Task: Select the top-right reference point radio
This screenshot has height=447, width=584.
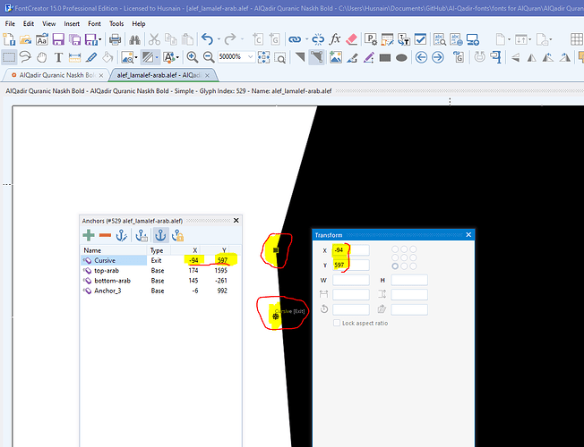Action: point(413,249)
